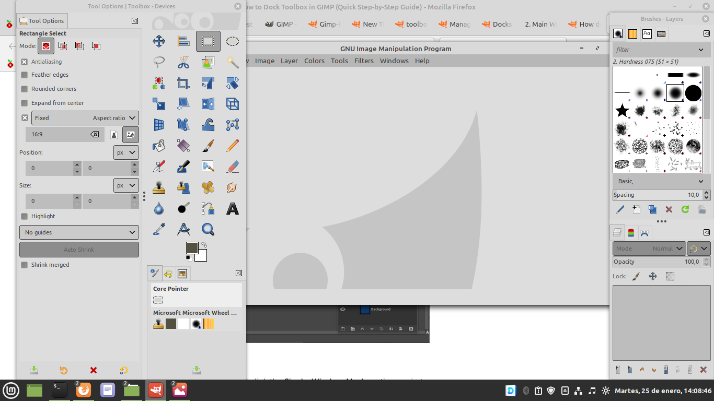This screenshot has height=401, width=714.
Task: Open the Filters menu
Action: tap(364, 61)
